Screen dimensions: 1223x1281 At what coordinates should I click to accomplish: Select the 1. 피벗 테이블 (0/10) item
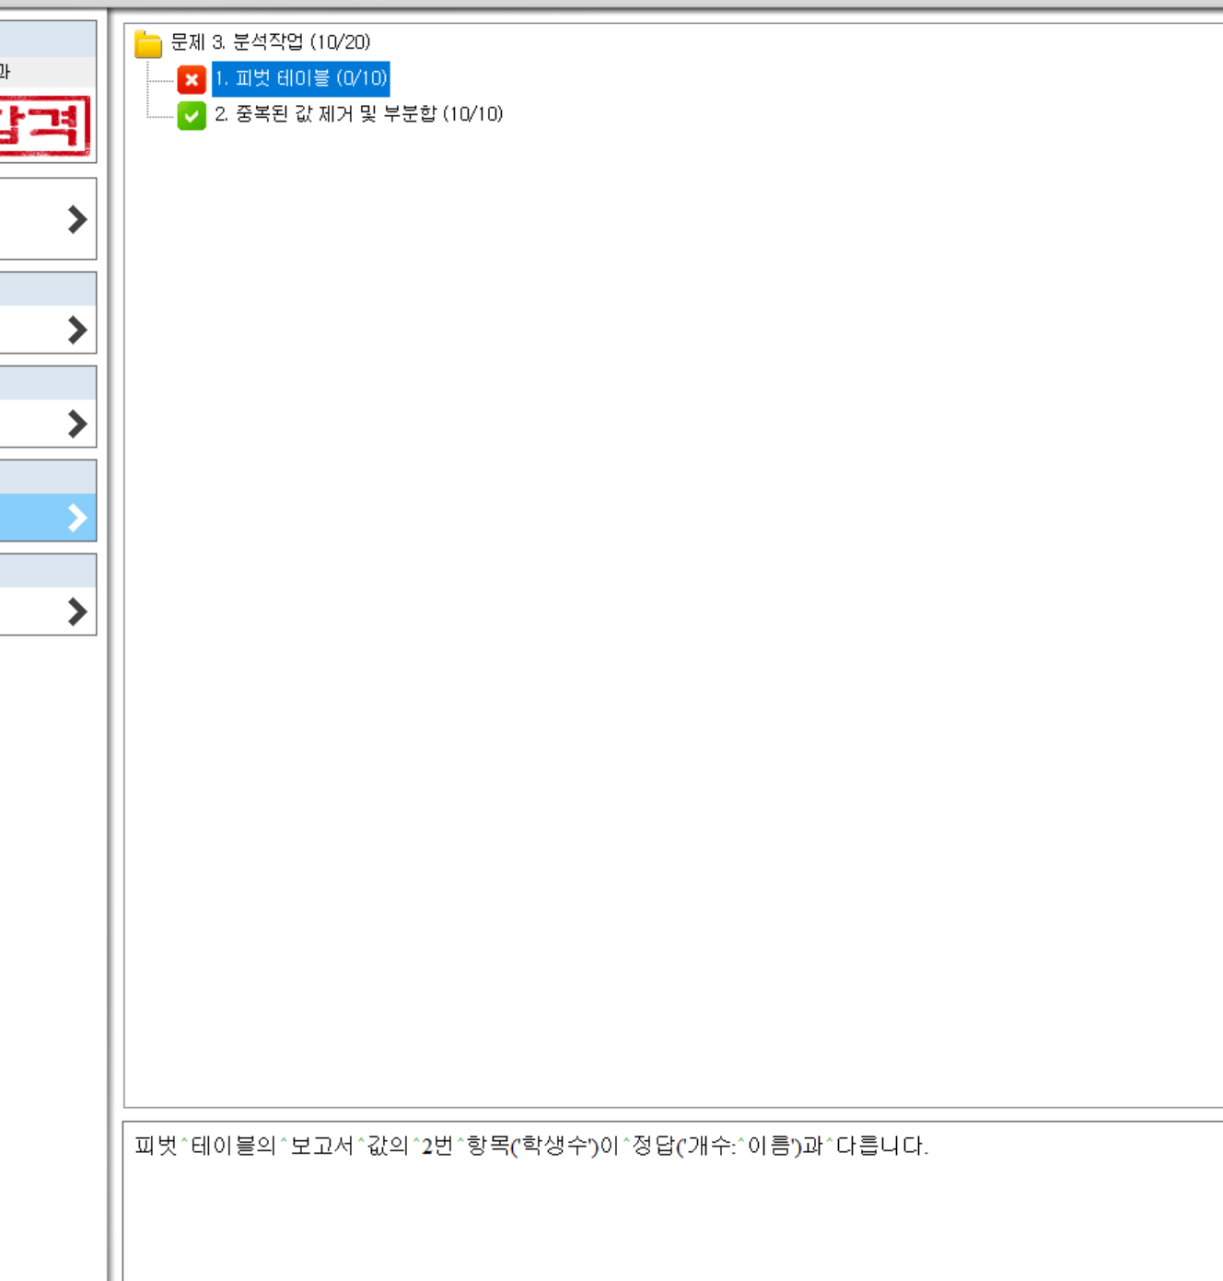pyautogui.click(x=300, y=79)
